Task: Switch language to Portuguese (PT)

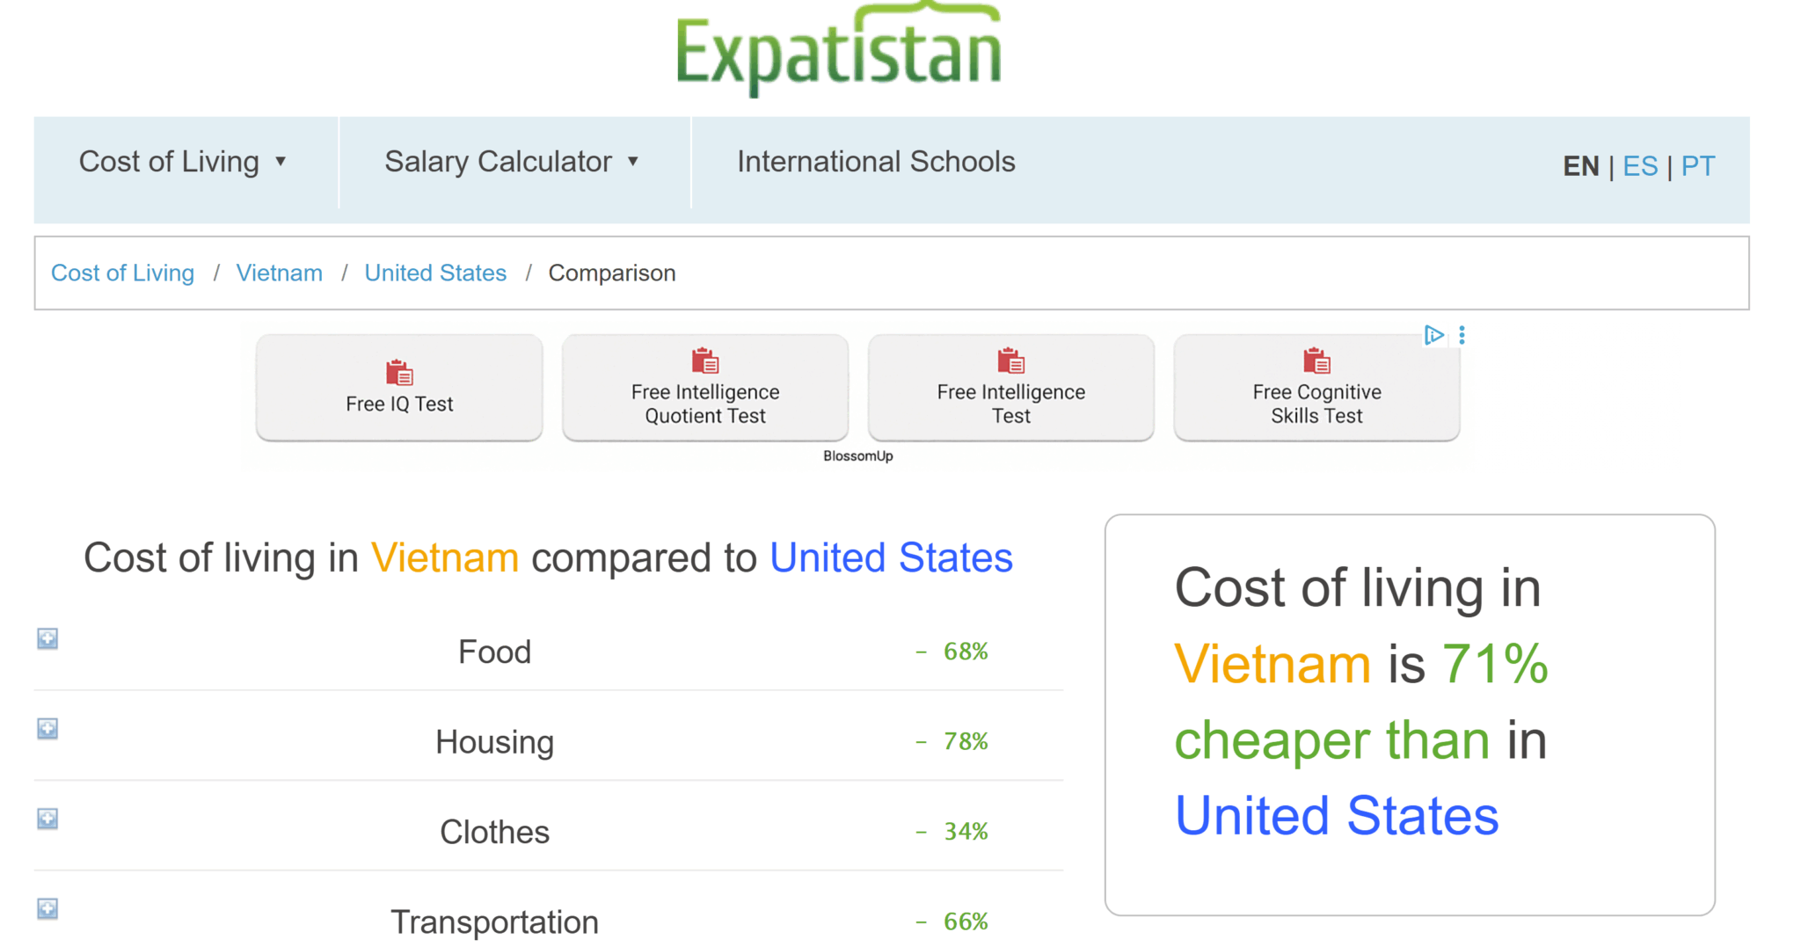Action: pyautogui.click(x=1698, y=166)
